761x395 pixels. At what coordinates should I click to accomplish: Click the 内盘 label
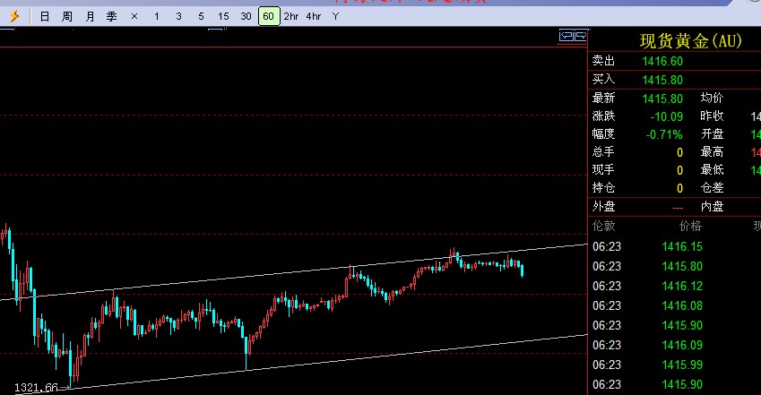tap(712, 207)
